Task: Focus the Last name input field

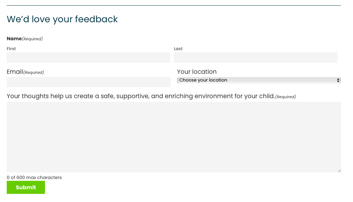Action: pos(255,58)
